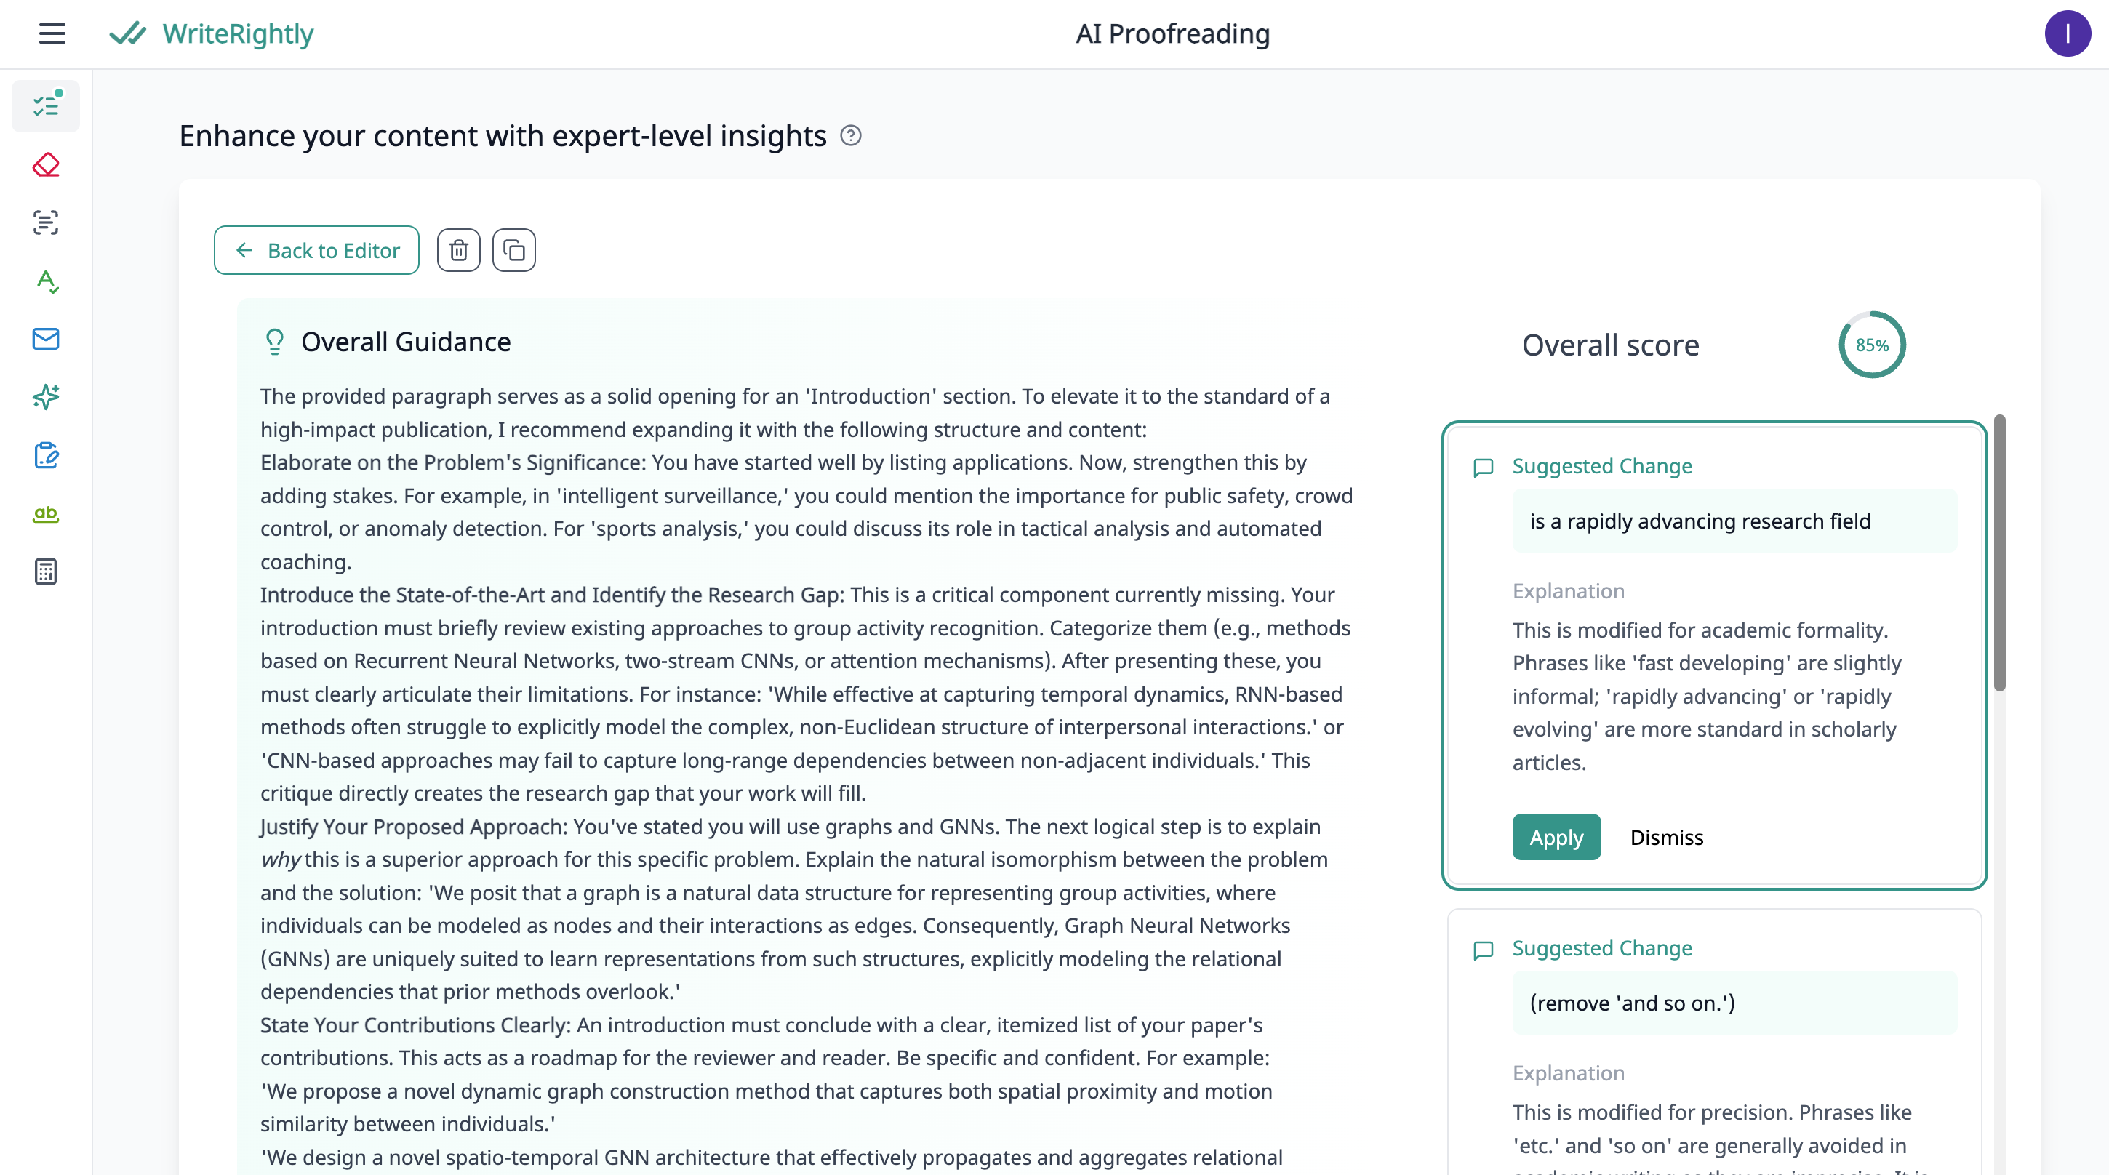Viewport: 2109px width, 1175px height.
Task: Open the eraser tool in sidebar
Action: pyautogui.click(x=46, y=164)
